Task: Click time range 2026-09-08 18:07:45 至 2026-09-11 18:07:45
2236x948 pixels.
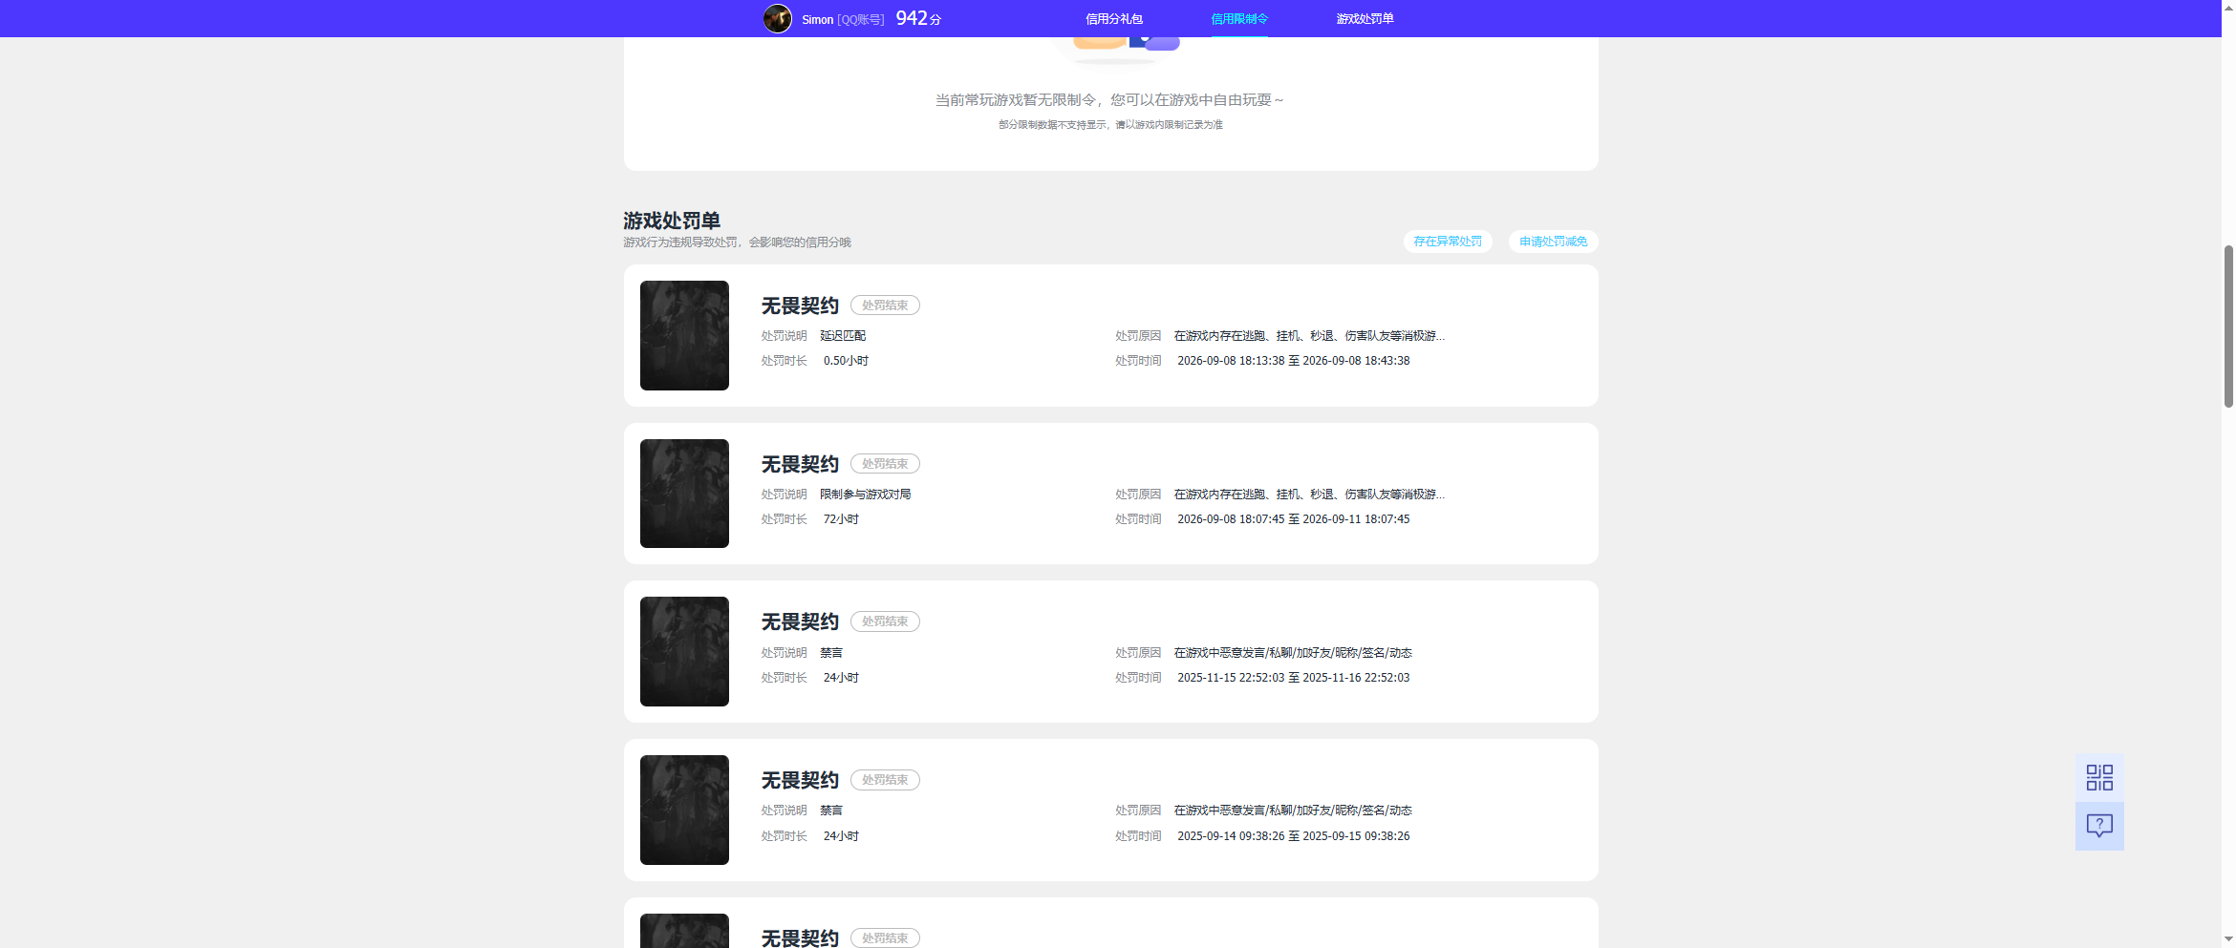Action: pyautogui.click(x=1294, y=519)
